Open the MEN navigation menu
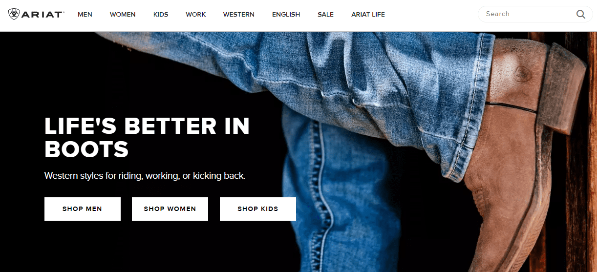597x272 pixels. [x=85, y=15]
